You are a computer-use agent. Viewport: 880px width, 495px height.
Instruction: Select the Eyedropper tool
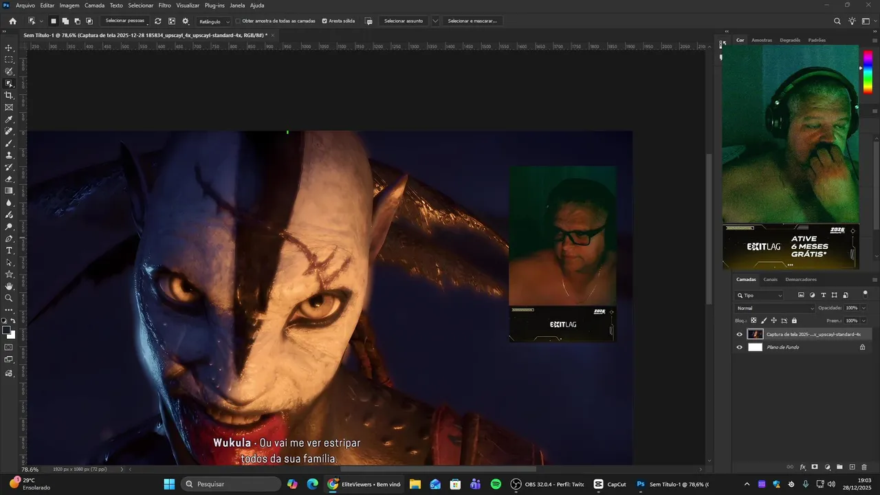pos(9,120)
